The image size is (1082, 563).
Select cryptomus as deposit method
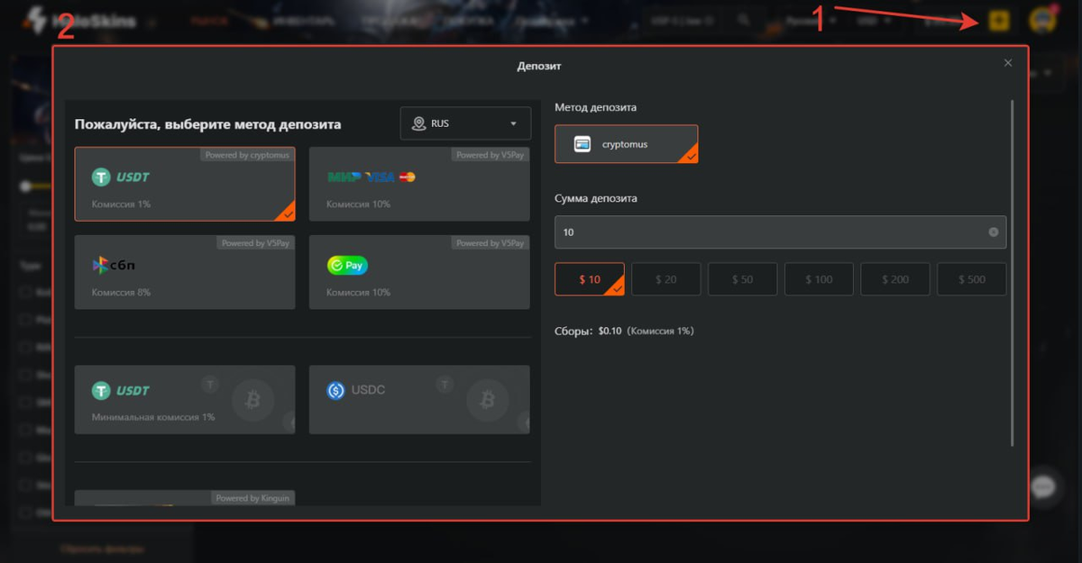tap(626, 144)
